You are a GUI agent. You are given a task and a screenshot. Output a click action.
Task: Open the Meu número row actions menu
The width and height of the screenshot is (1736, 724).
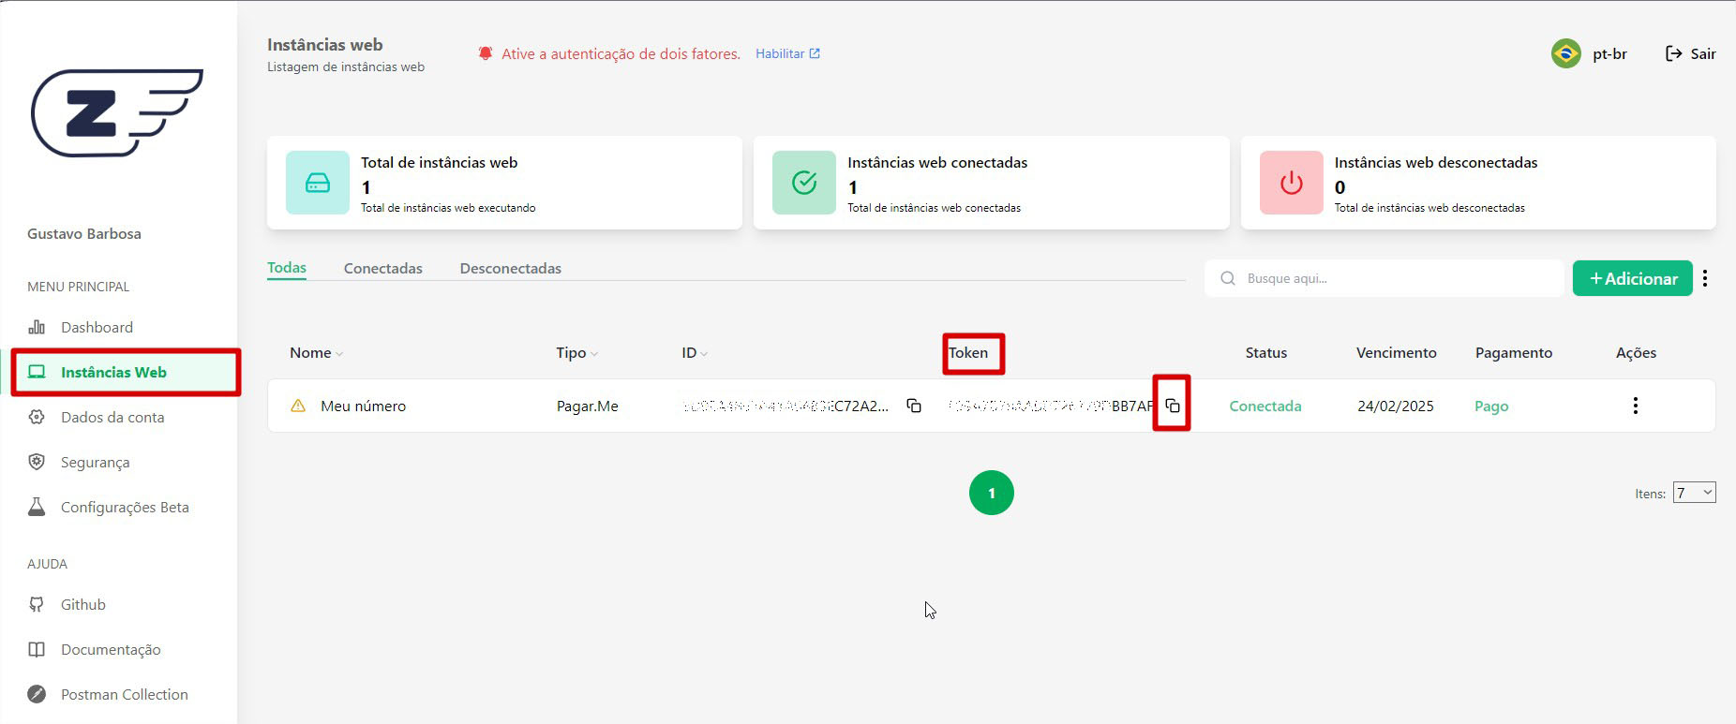click(1636, 406)
